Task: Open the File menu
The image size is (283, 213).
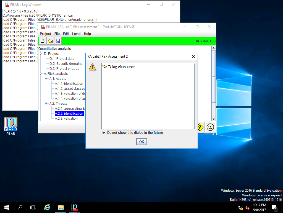Action: click(57, 34)
